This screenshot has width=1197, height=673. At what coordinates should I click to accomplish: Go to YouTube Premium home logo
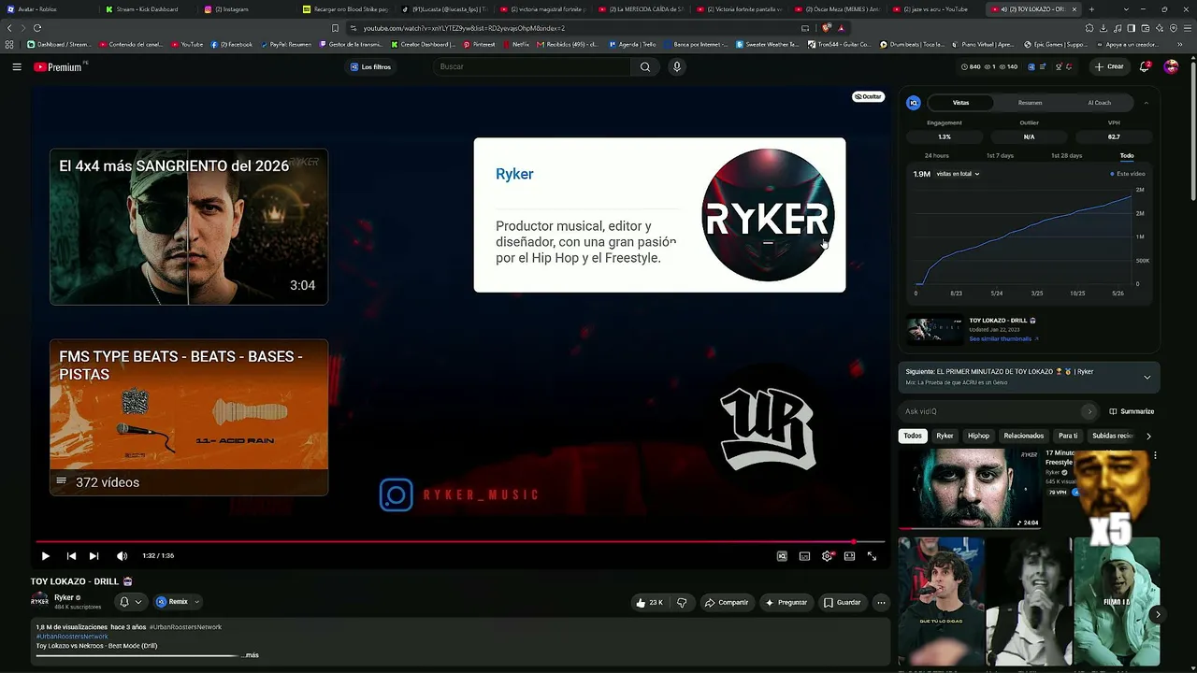[x=58, y=67]
